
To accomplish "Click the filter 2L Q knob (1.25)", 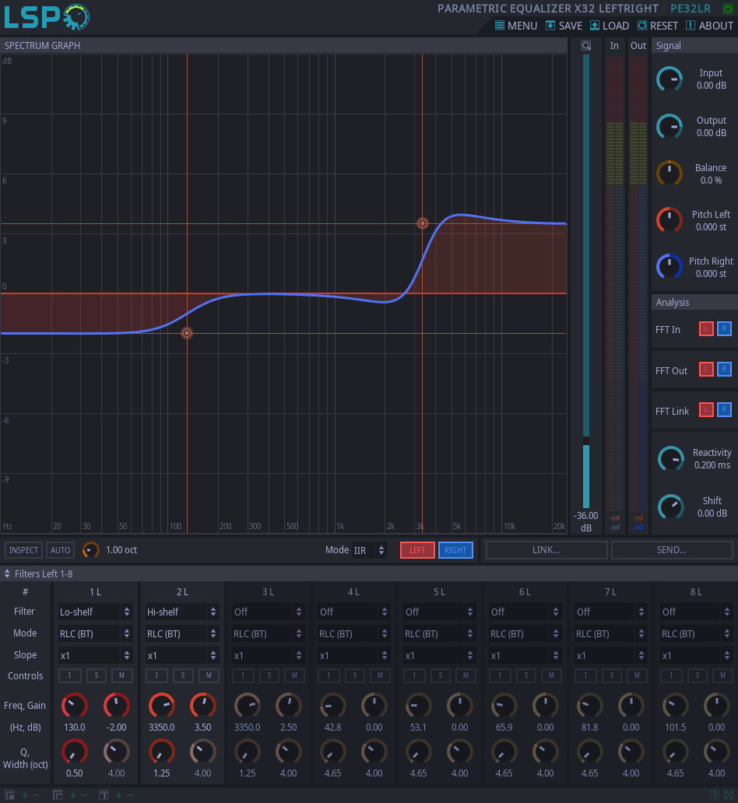I will tap(162, 752).
